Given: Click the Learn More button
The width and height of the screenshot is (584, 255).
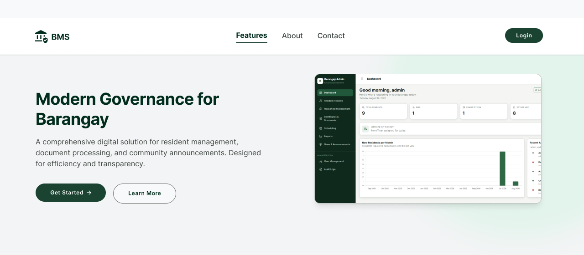Looking at the screenshot, I should (x=145, y=194).
